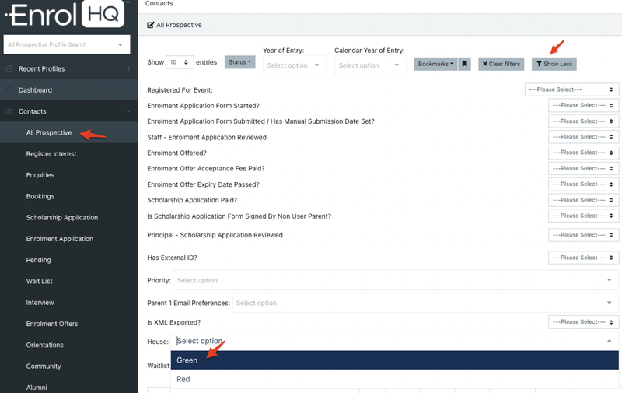Choose Red in the House dropdown list
The image size is (622, 393).
point(183,380)
